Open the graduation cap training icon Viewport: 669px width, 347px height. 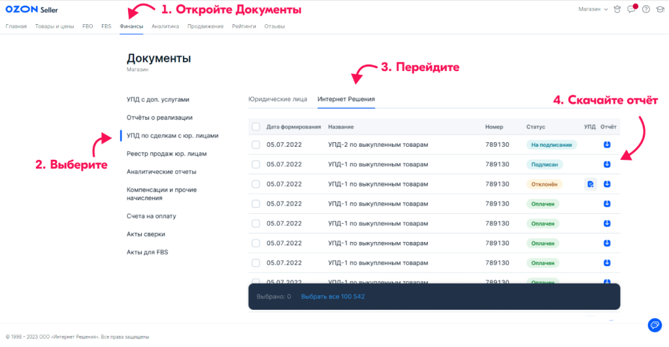[x=660, y=9]
